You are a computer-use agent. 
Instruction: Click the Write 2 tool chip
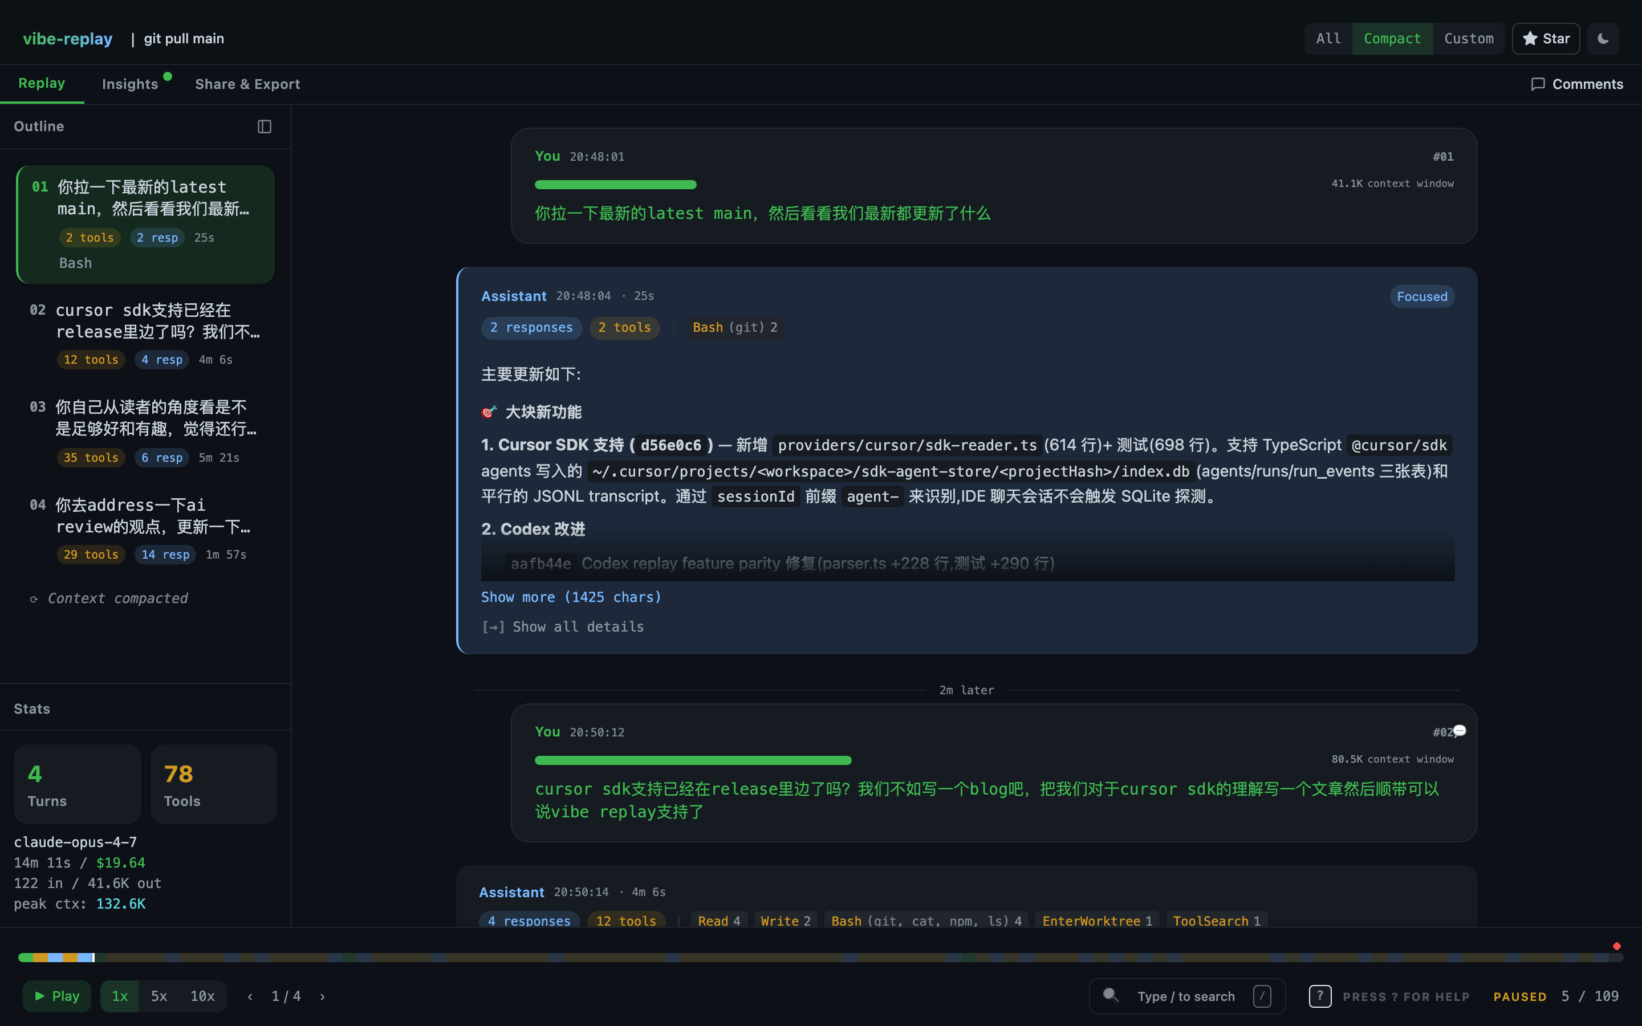786,920
